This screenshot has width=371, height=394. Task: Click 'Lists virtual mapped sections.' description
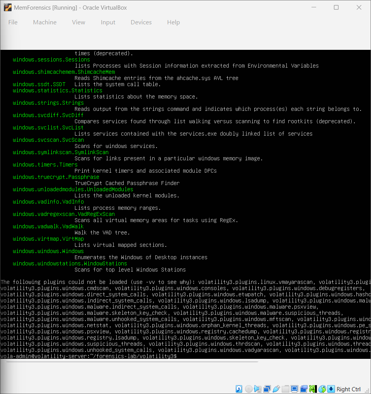point(121,245)
